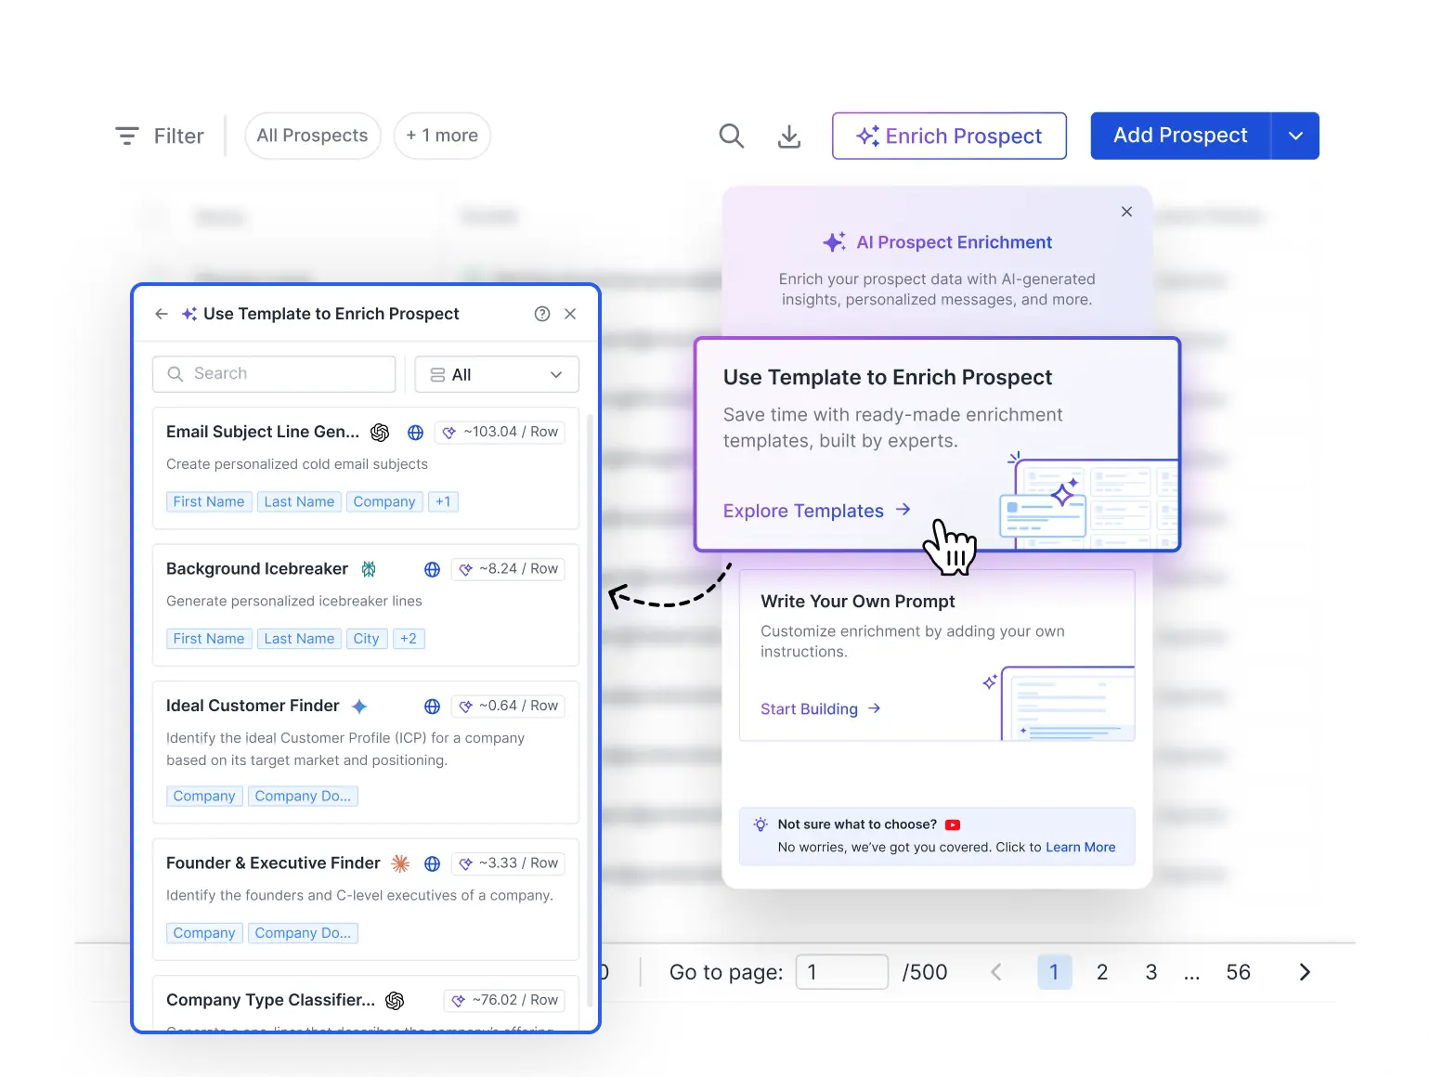Click the Explore Templates link

coord(803,511)
